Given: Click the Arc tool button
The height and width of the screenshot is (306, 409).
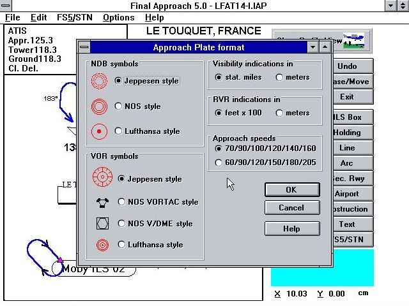Looking at the screenshot, I should click(x=353, y=163).
